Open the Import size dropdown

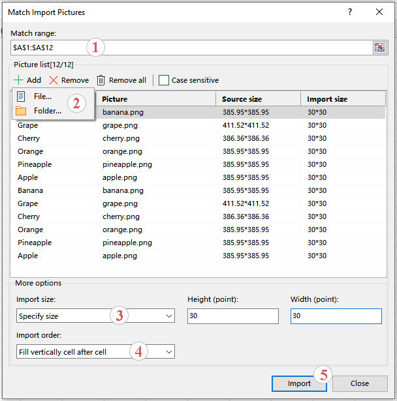[x=169, y=316]
